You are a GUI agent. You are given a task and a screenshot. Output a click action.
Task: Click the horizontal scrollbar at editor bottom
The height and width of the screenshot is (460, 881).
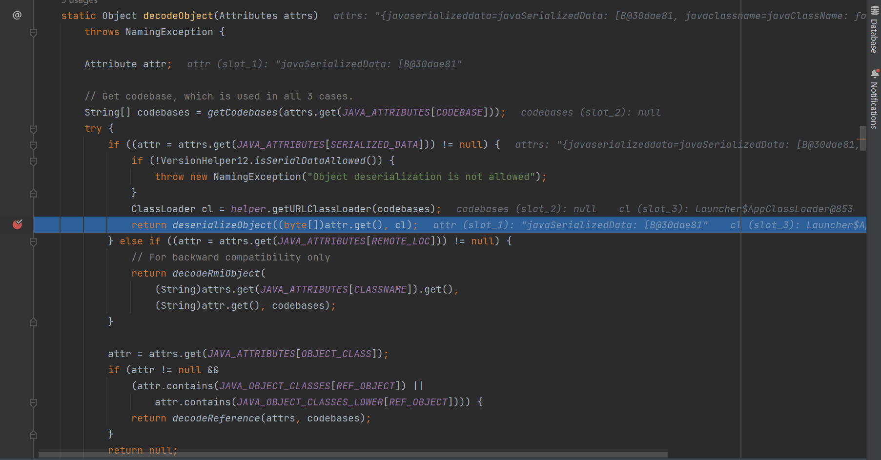click(353, 455)
